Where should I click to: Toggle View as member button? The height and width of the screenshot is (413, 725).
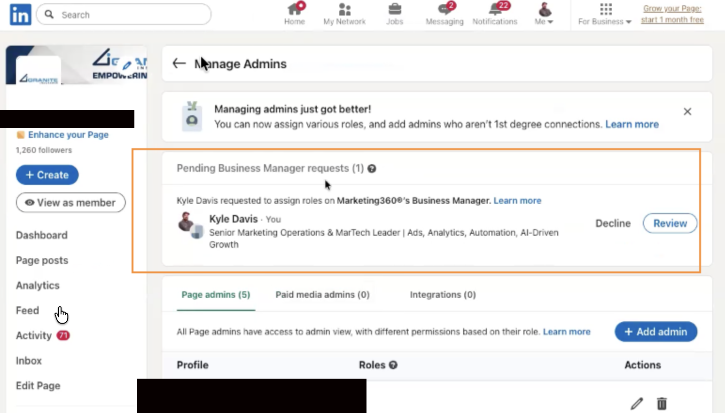tap(71, 203)
